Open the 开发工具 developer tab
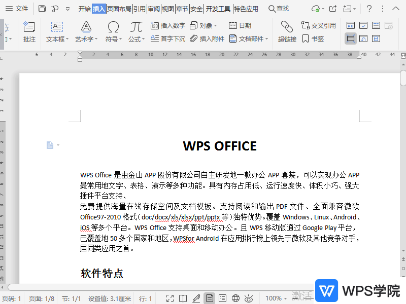 tap(218, 9)
